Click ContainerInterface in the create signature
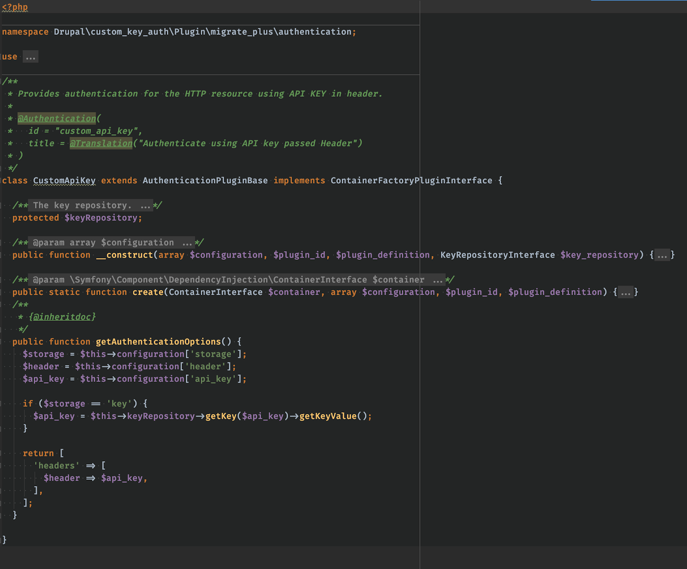Viewport: 687px width, 569px height. pos(216,292)
